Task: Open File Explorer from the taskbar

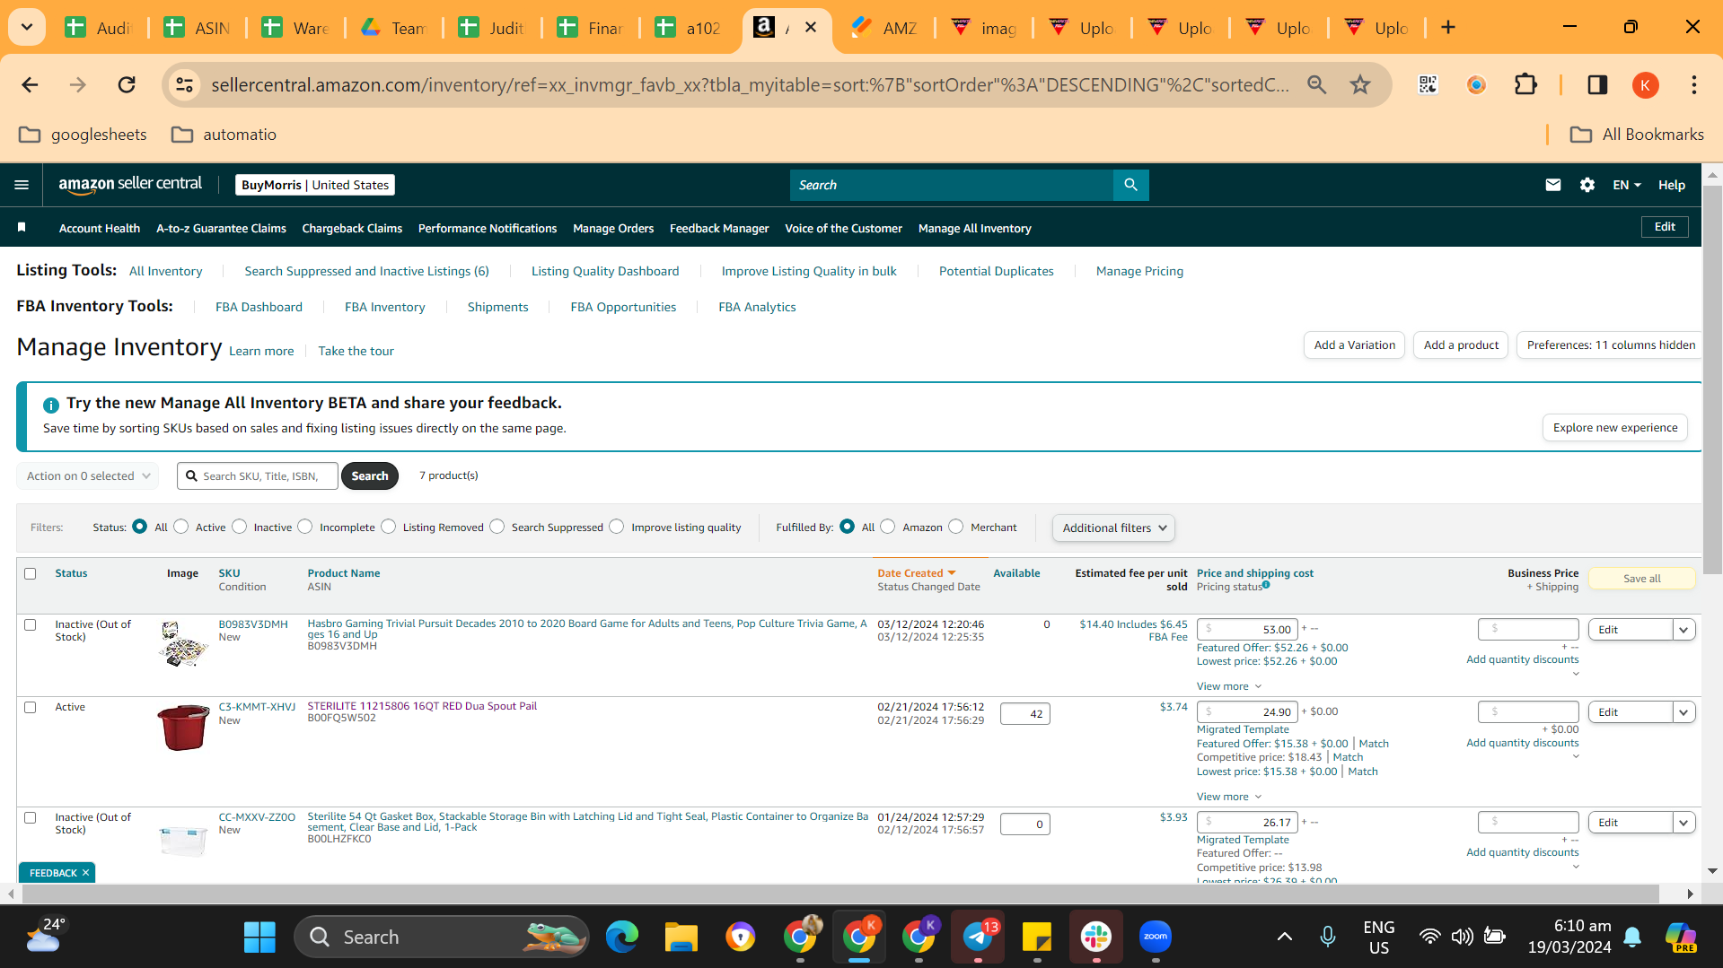Action: point(681,937)
